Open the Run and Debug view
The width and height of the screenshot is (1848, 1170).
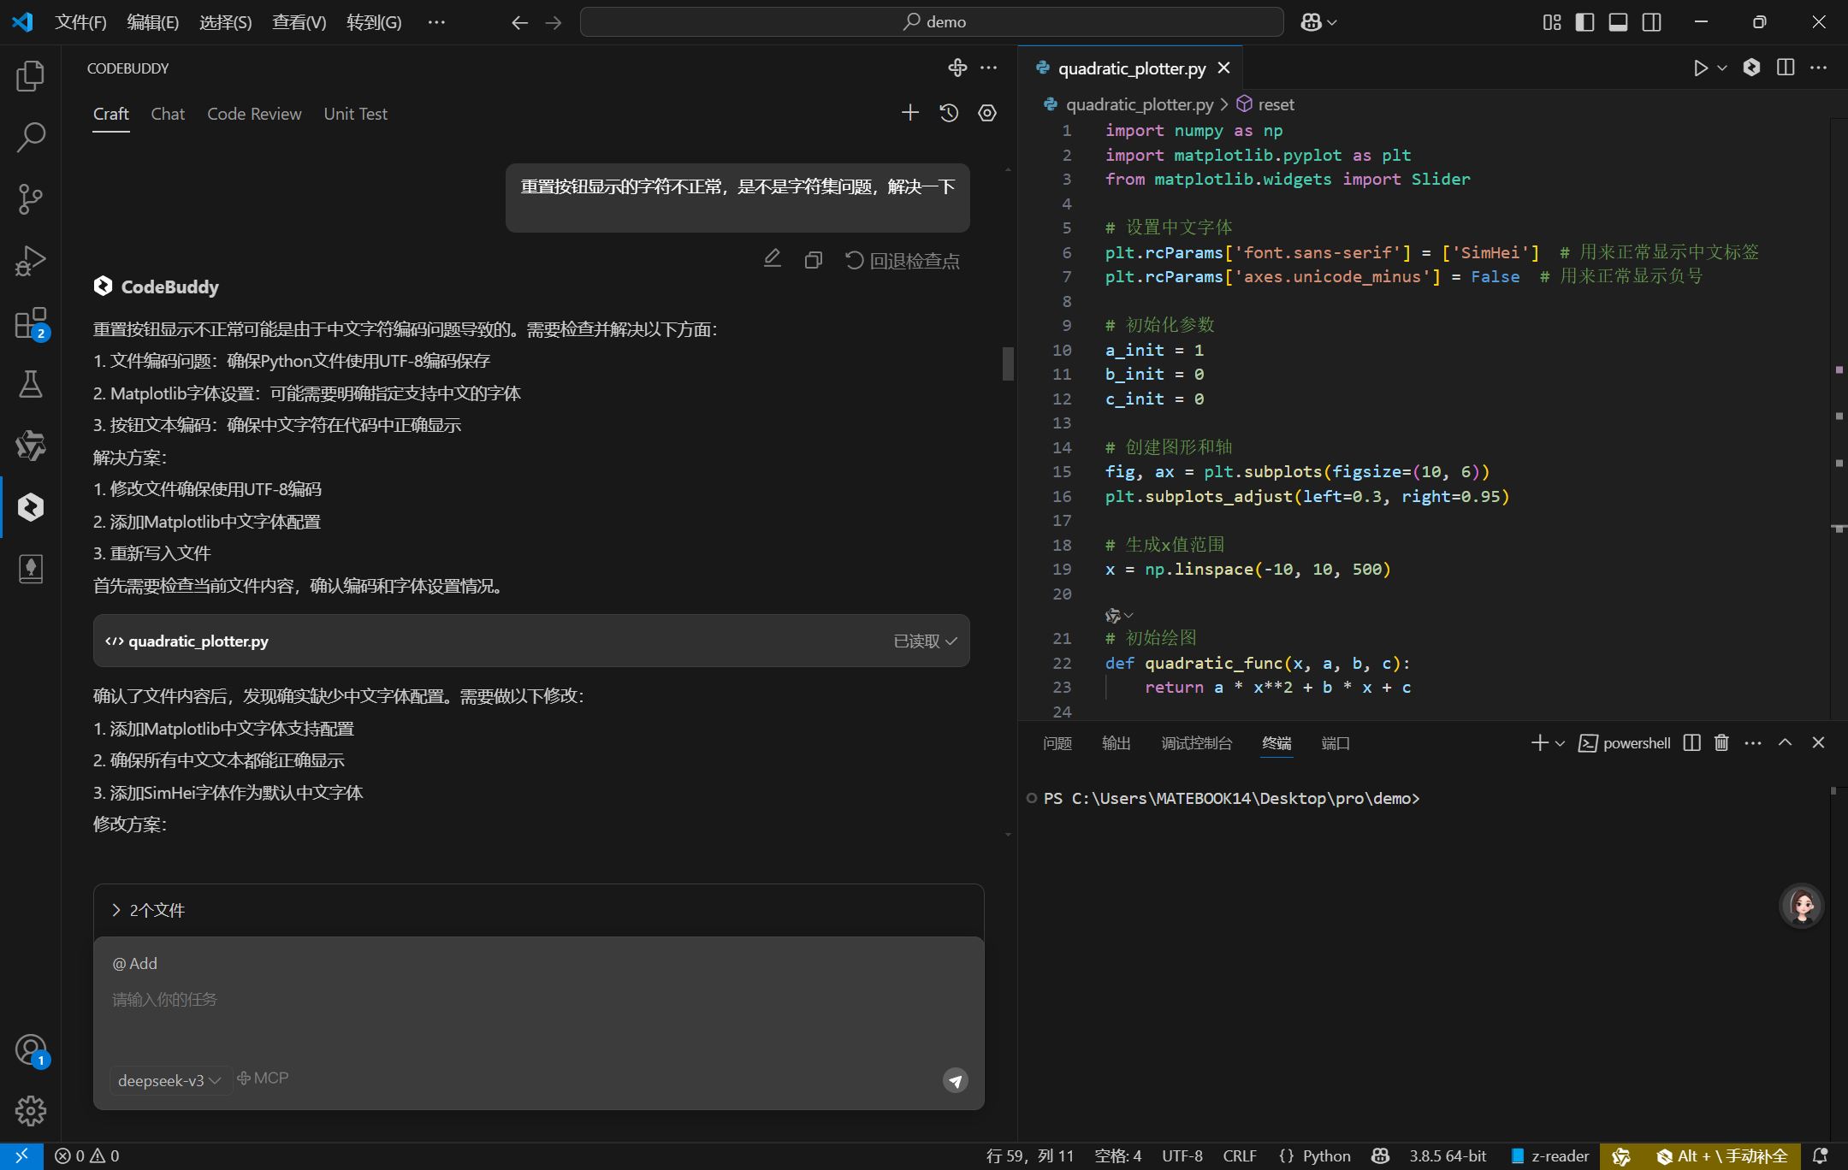click(x=30, y=260)
